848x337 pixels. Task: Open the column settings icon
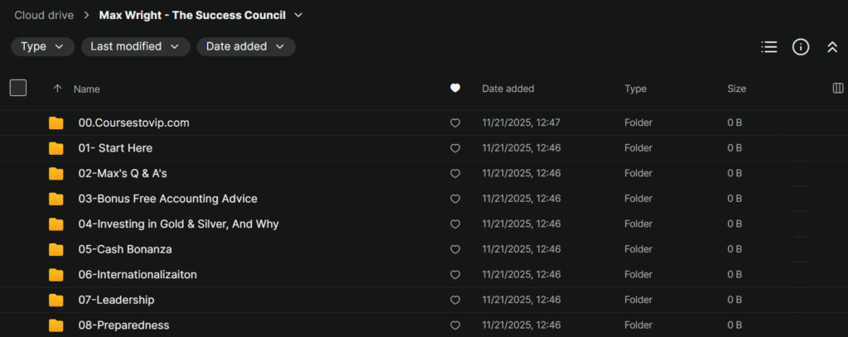[x=837, y=89]
